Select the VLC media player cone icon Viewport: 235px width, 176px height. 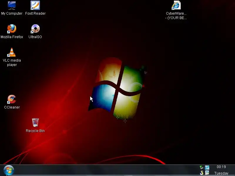11,52
